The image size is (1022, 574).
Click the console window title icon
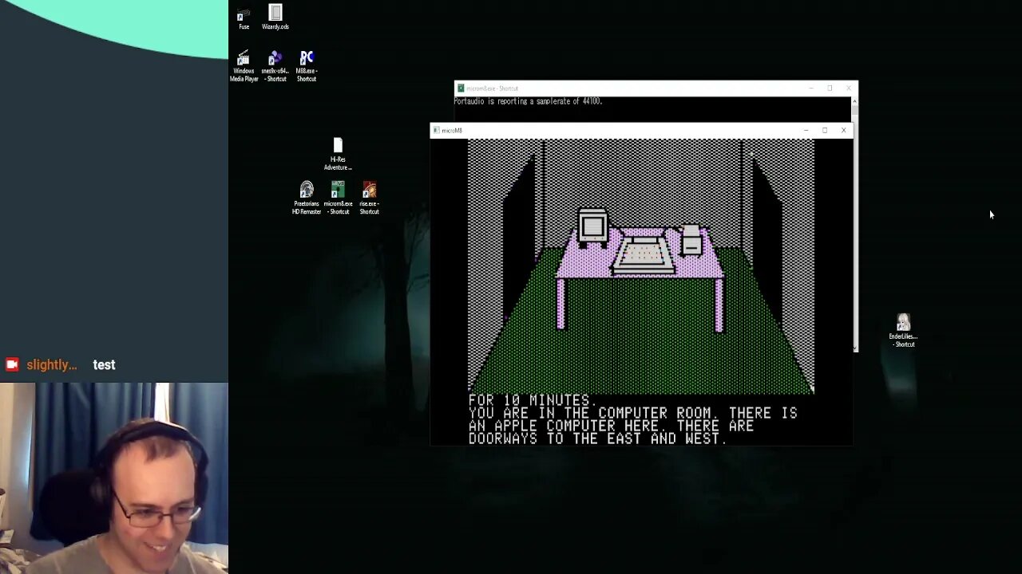(x=461, y=88)
